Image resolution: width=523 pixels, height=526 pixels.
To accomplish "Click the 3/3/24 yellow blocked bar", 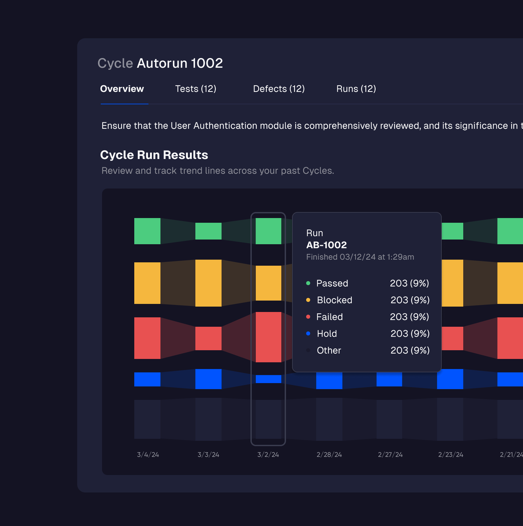I will click(x=208, y=283).
